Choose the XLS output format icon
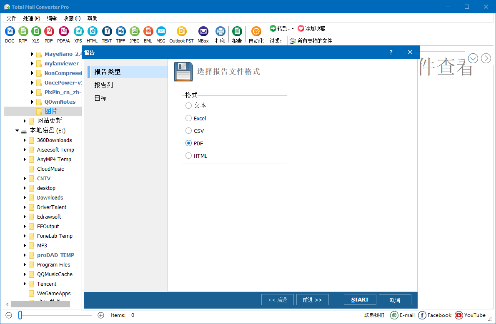The height and width of the screenshot is (324, 496). [36, 31]
